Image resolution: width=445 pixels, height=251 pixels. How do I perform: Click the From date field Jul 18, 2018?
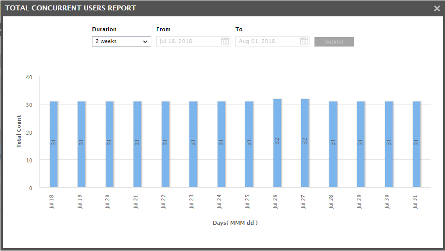(x=193, y=41)
